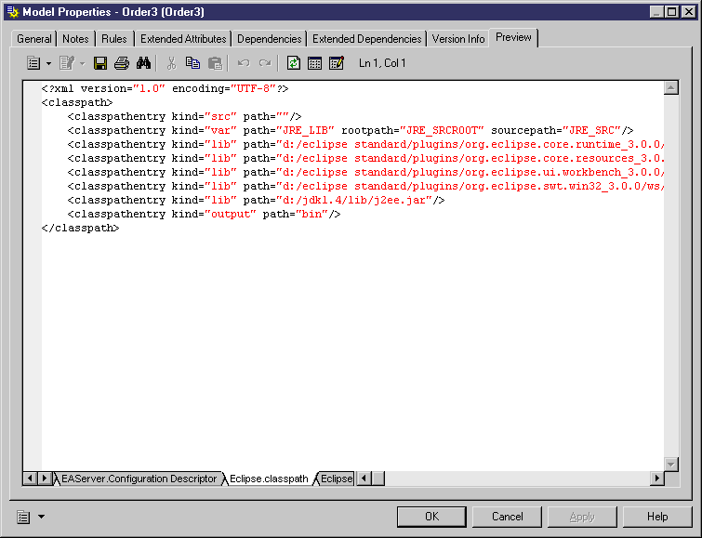The image size is (702, 538).
Task: Select the Eclipse.classpath bottom tab
Action: (x=269, y=479)
